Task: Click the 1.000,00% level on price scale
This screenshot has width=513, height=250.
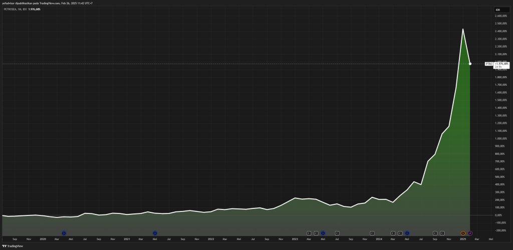Action: point(500,138)
